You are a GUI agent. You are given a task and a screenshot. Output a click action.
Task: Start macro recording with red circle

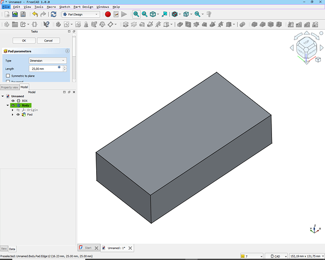108,15
